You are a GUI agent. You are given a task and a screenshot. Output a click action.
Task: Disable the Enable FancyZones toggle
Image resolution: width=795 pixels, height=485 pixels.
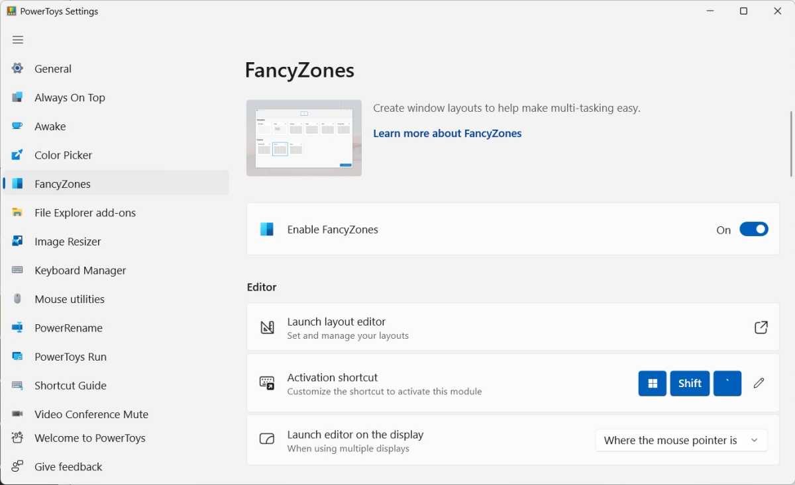(x=753, y=229)
